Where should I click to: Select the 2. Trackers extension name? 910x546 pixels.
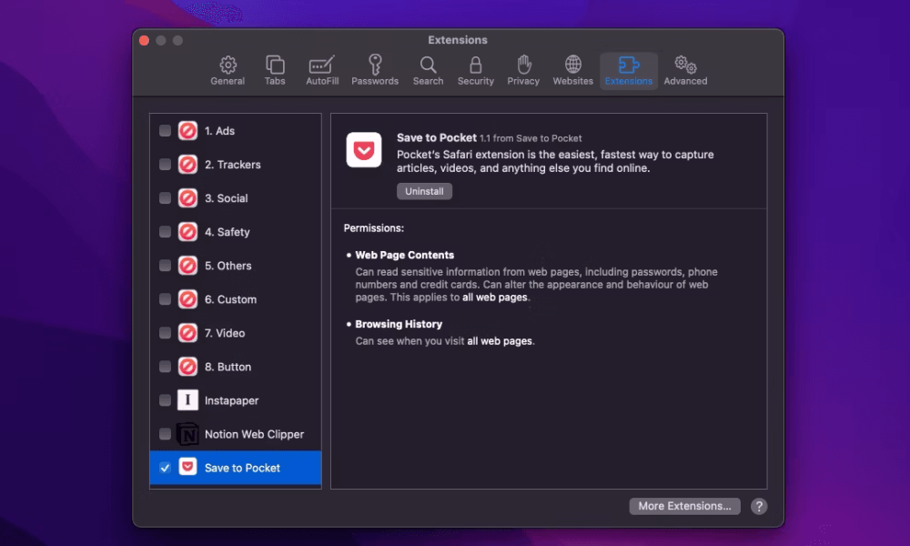[233, 164]
